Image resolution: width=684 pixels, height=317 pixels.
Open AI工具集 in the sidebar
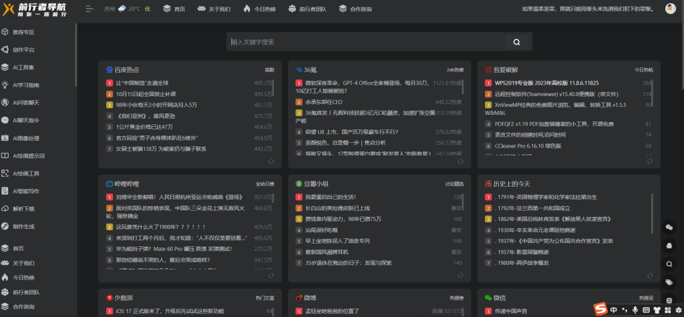(23, 67)
